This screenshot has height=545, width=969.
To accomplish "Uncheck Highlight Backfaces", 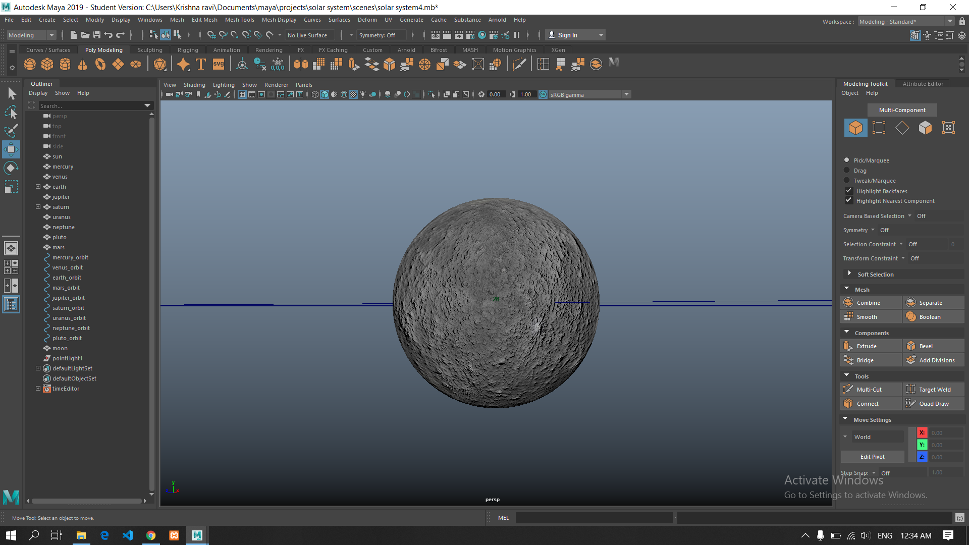I will coord(849,191).
